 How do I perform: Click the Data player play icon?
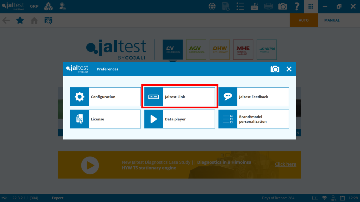click(154, 119)
